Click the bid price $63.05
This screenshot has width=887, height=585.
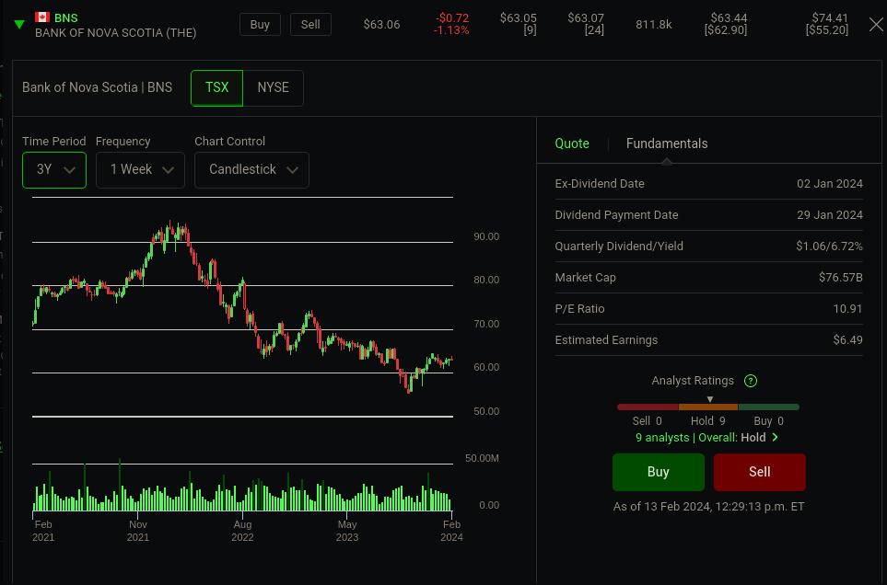(519, 18)
